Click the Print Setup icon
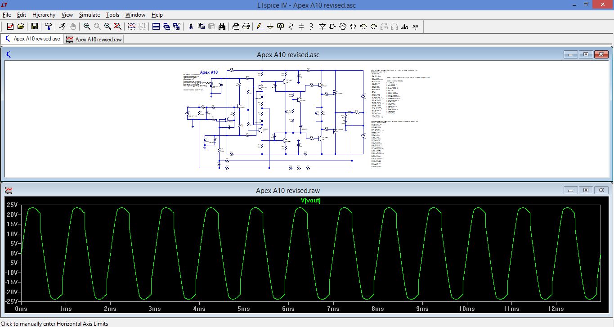This screenshot has width=614, height=327. 236,27
